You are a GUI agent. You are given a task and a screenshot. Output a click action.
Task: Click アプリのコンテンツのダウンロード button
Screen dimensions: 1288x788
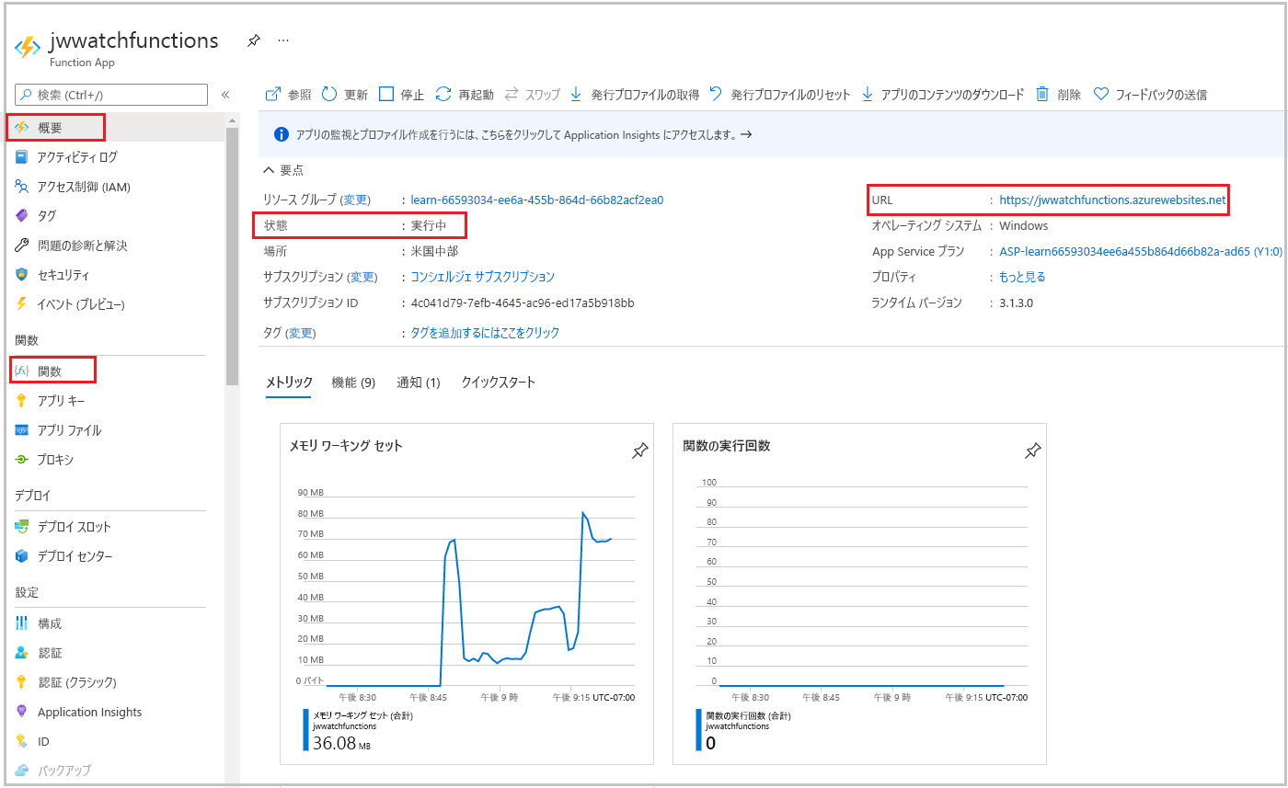tap(943, 95)
